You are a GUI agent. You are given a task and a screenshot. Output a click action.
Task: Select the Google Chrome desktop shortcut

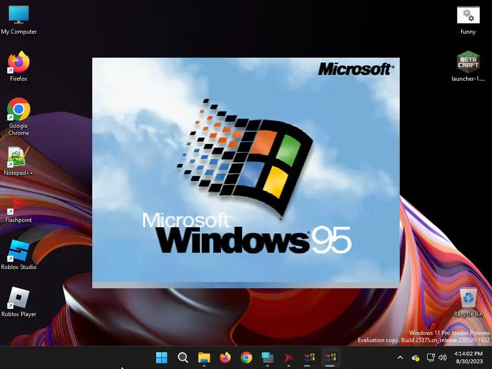tap(19, 116)
